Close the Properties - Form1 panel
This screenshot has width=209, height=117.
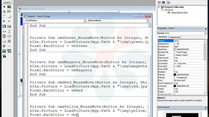pos(205,29)
